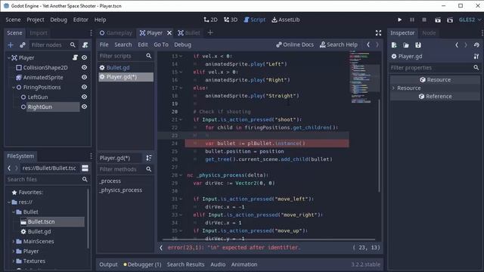This screenshot has height=272, width=484.
Task: Open object properties tools next to Player.gd
Action: tap(476, 57)
